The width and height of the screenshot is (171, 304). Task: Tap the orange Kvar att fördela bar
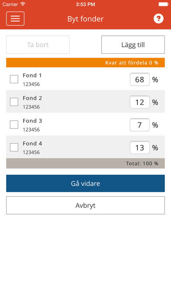[85, 62]
